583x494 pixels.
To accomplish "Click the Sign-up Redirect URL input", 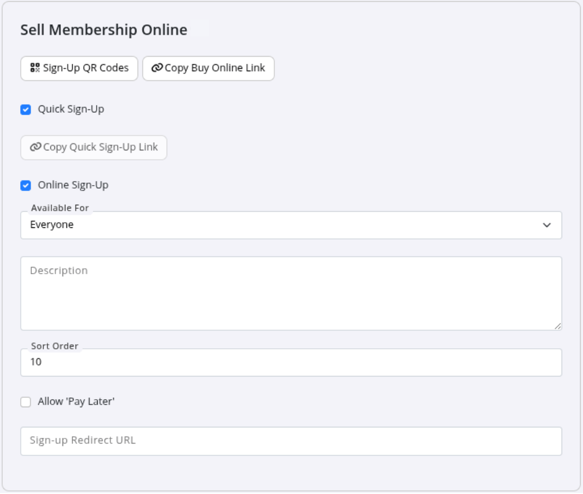I will [291, 441].
